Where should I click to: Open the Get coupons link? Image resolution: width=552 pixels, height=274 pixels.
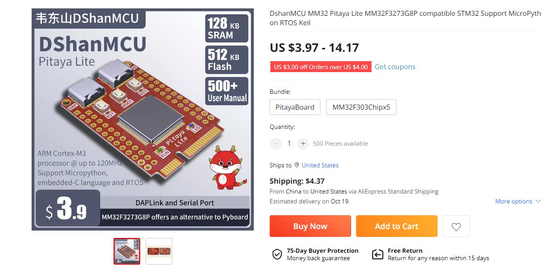[395, 67]
